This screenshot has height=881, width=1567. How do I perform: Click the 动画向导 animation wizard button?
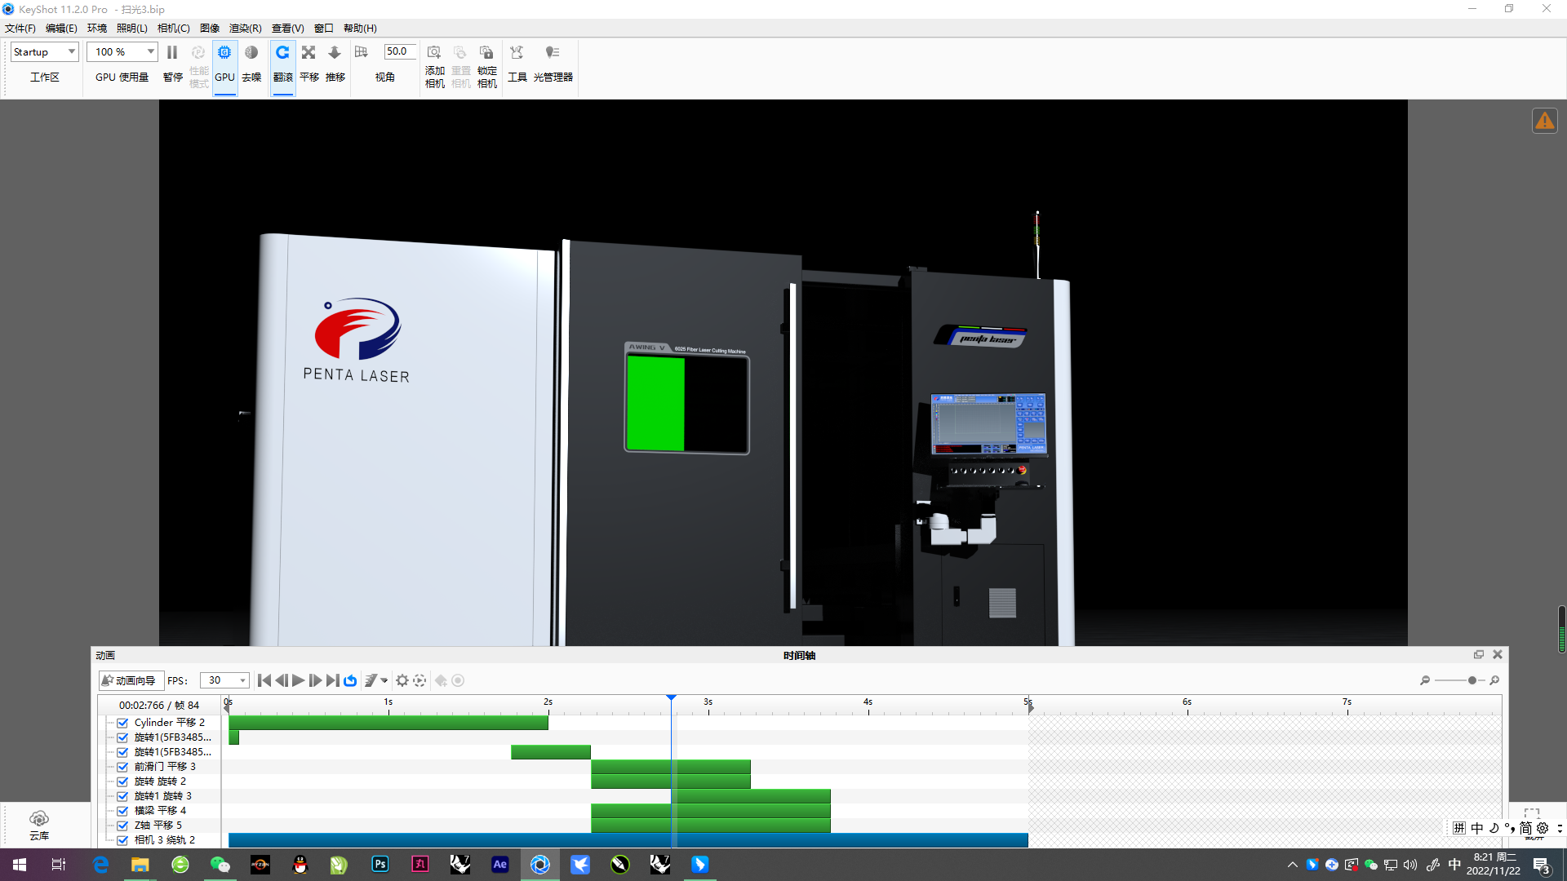130,680
